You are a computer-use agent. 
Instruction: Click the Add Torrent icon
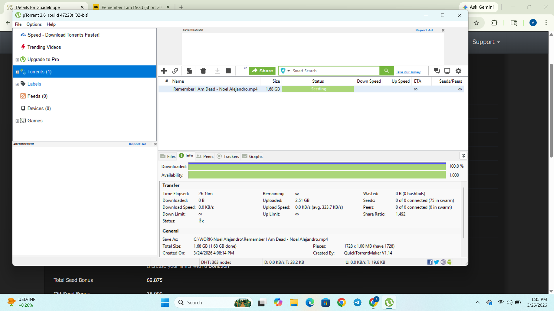[x=164, y=71]
